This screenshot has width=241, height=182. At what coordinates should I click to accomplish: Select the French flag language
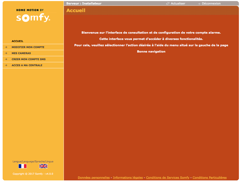[23, 166]
